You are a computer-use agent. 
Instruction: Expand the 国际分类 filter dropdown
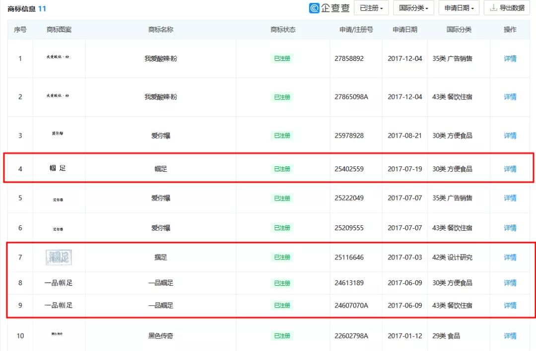[413, 8]
